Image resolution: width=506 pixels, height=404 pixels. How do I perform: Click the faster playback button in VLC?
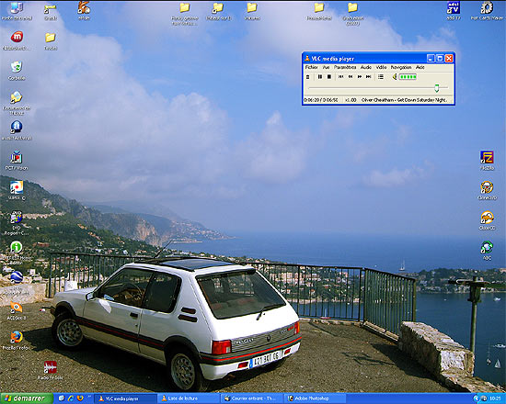pos(360,77)
